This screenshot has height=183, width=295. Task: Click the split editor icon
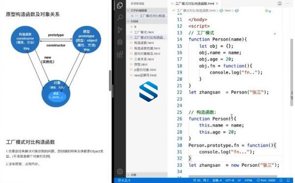tap(280, 3)
